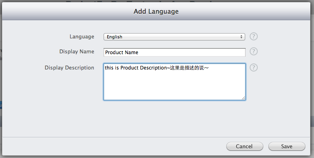This screenshot has width=314, height=158.
Task: Show help for Display Description field
Action: click(254, 67)
